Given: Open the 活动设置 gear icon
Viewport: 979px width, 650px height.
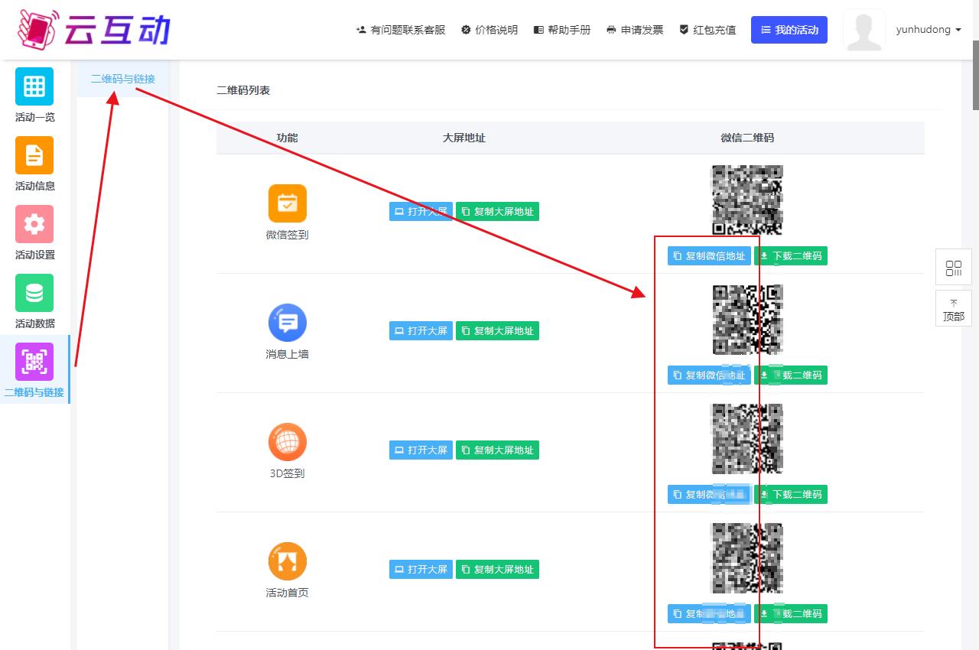Looking at the screenshot, I should point(34,224).
